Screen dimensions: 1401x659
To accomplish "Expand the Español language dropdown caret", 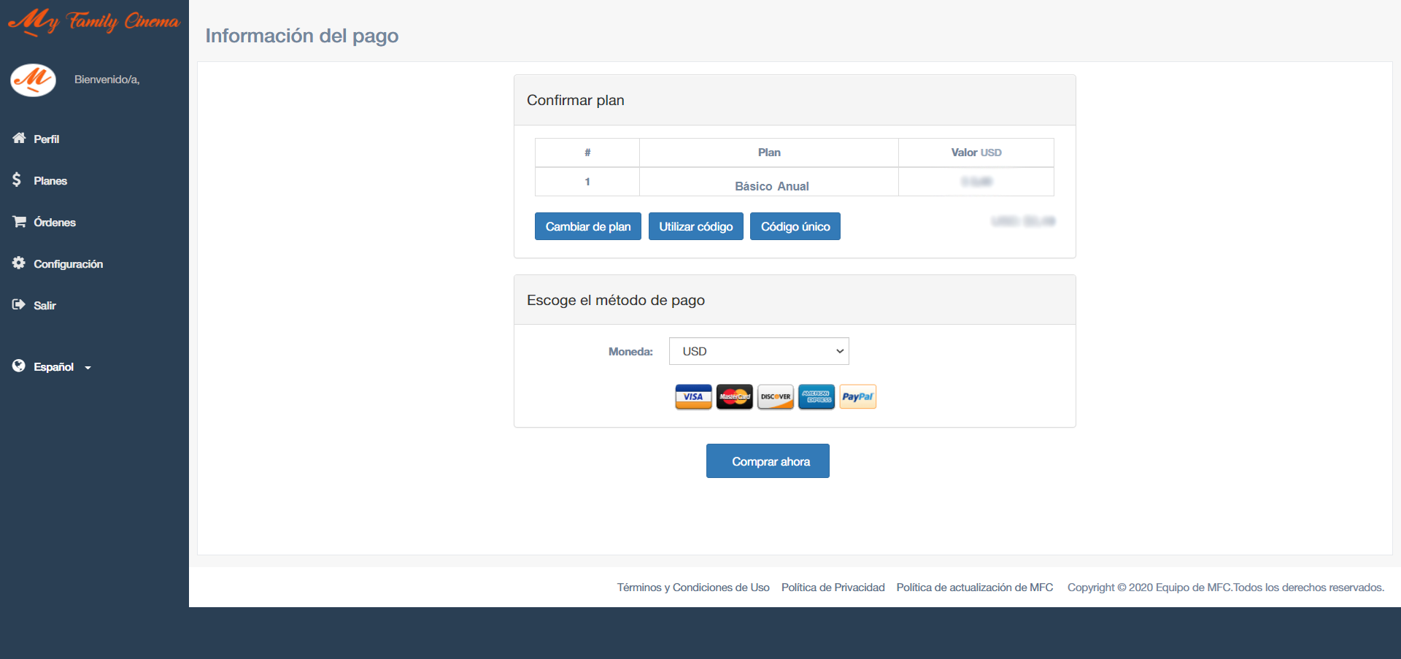I will (88, 368).
